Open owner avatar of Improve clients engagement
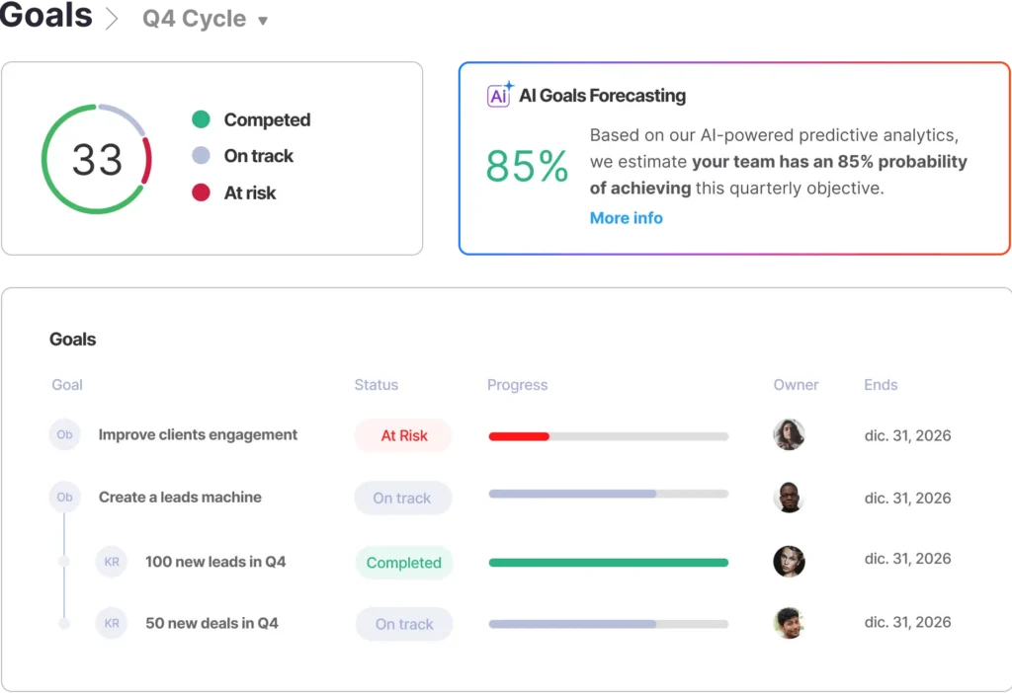 click(789, 434)
